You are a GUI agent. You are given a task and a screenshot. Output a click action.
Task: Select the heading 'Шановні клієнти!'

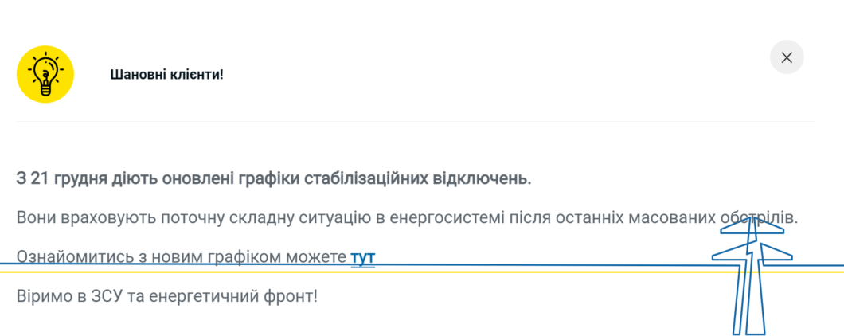click(167, 74)
